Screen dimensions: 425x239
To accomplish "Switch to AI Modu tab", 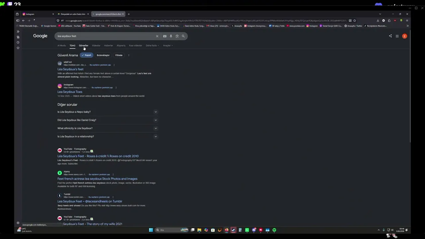I will (x=61, y=45).
